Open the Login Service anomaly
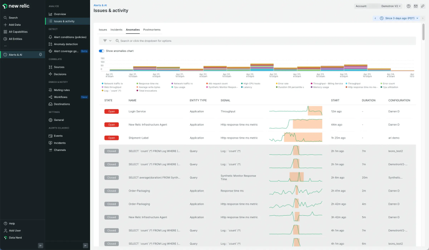The image size is (429, 250). pos(137,111)
